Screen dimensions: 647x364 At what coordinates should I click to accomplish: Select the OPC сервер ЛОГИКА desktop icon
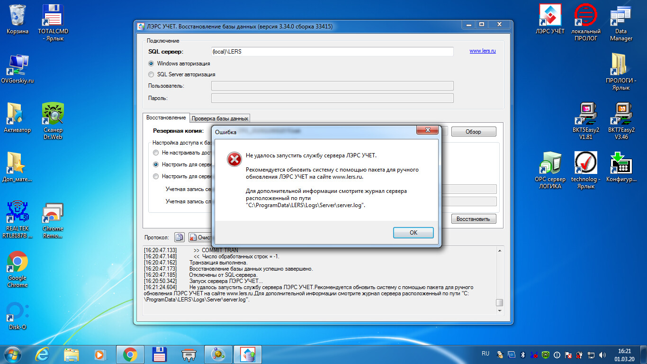[550, 170]
